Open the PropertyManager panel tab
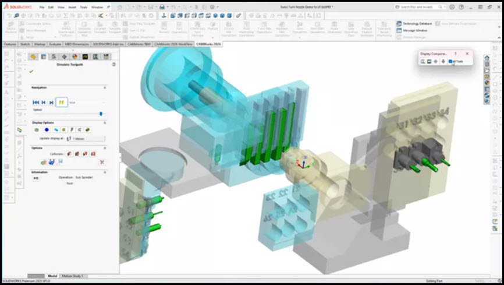504x285 pixels. point(44,57)
